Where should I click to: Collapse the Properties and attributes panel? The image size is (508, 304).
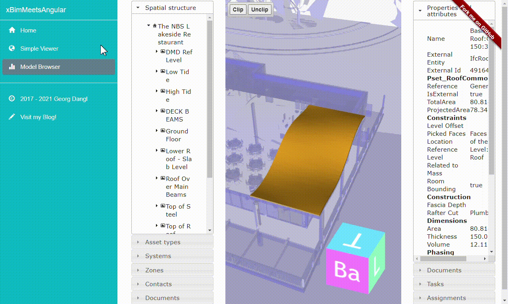click(x=454, y=11)
